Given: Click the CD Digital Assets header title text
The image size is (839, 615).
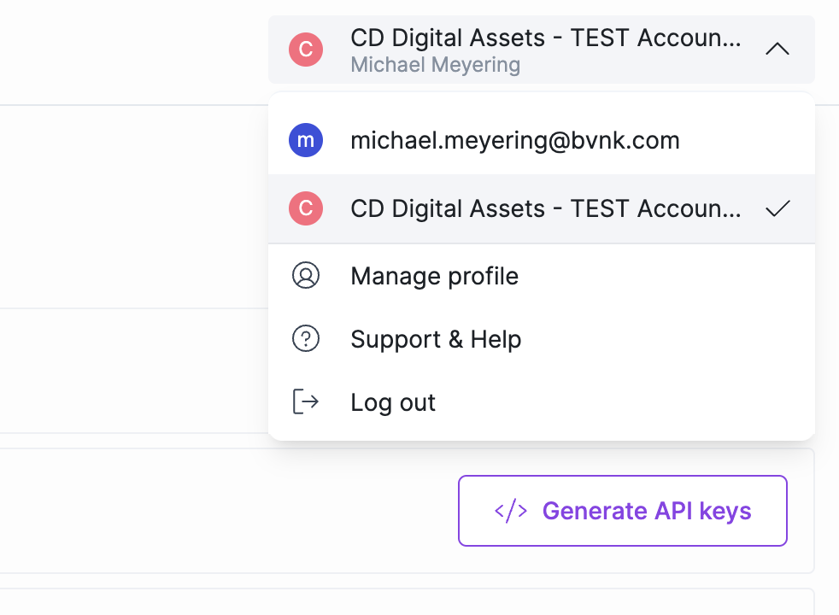Looking at the screenshot, I should coord(546,38).
